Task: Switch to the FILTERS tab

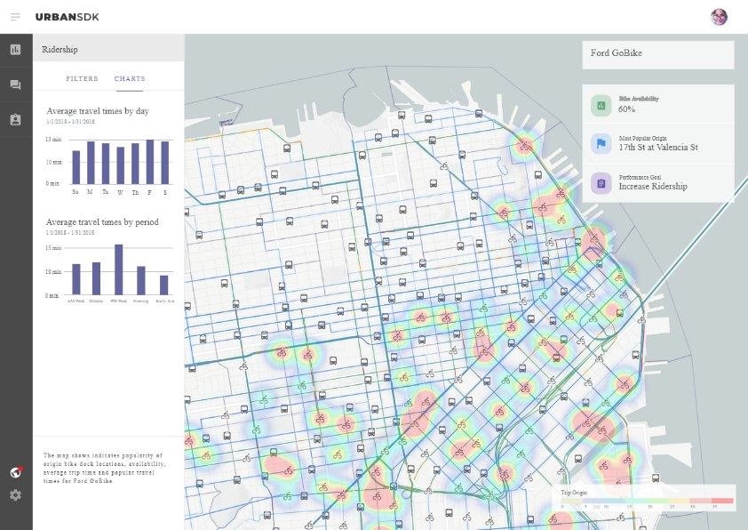Action: coord(82,79)
